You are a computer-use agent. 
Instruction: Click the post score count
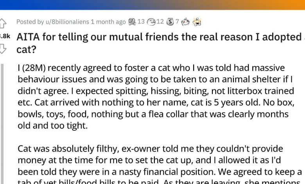(x=5, y=36)
